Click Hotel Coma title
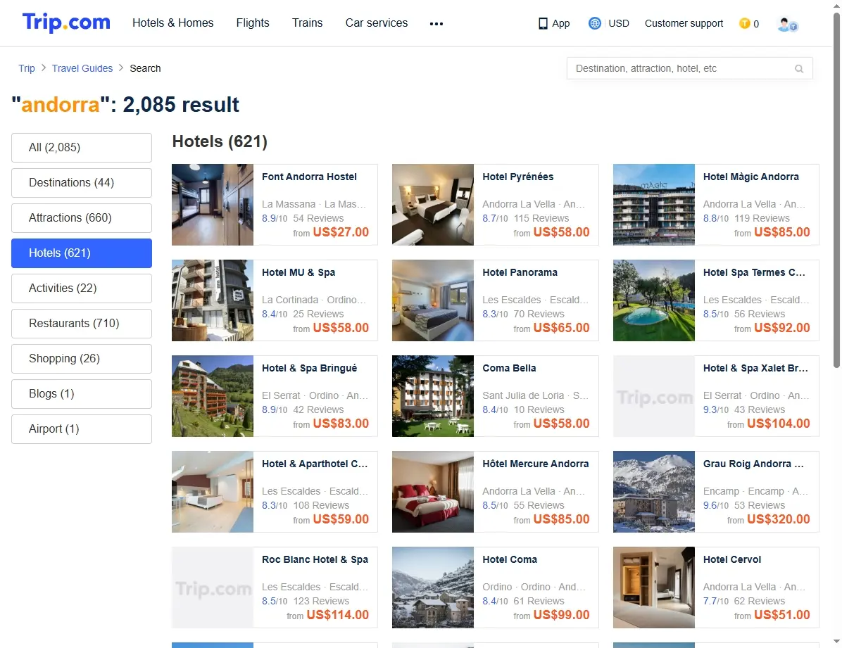 click(x=510, y=559)
